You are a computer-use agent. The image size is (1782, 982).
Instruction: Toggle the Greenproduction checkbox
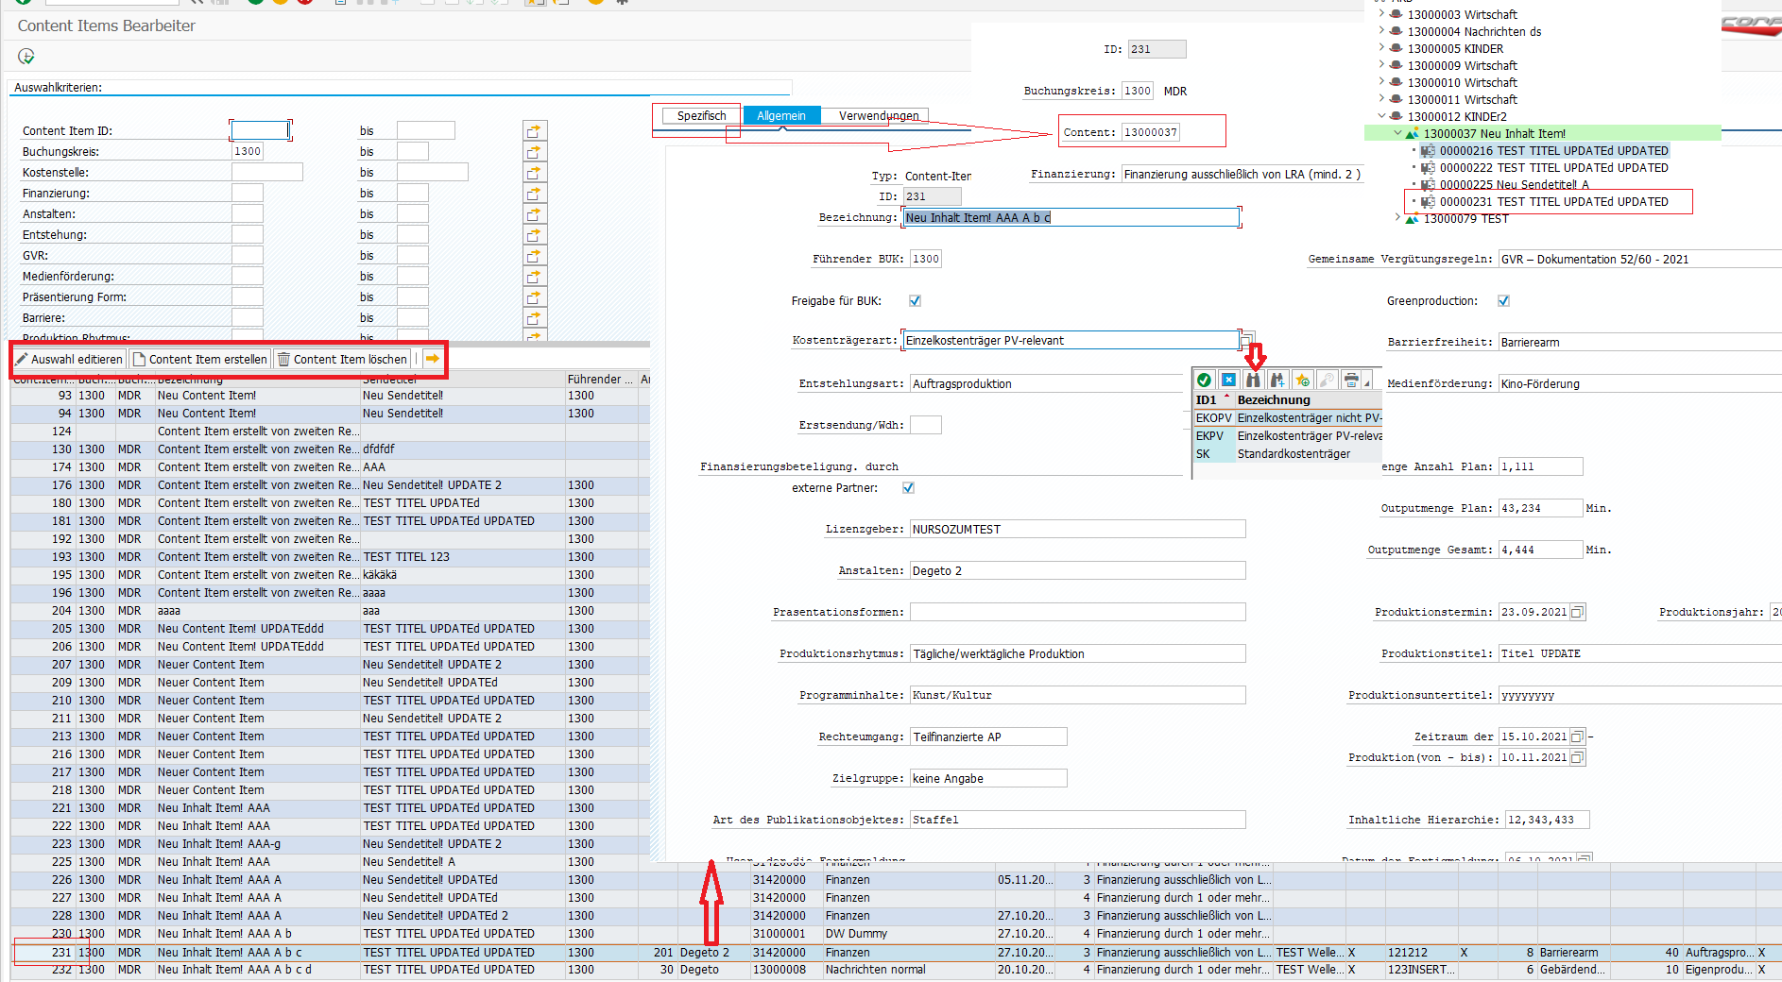(1503, 301)
